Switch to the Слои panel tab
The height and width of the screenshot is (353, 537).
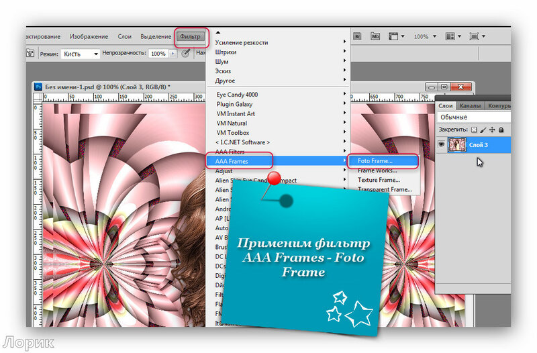[446, 106]
